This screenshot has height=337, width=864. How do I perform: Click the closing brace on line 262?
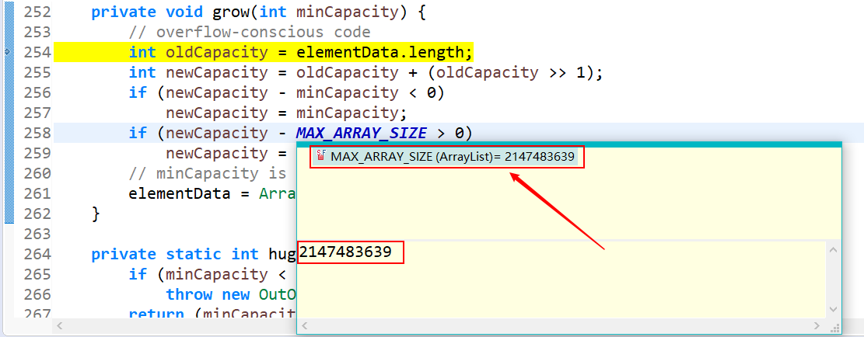(96, 214)
